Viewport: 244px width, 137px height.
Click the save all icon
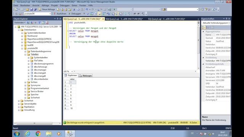(x=35, y=10)
